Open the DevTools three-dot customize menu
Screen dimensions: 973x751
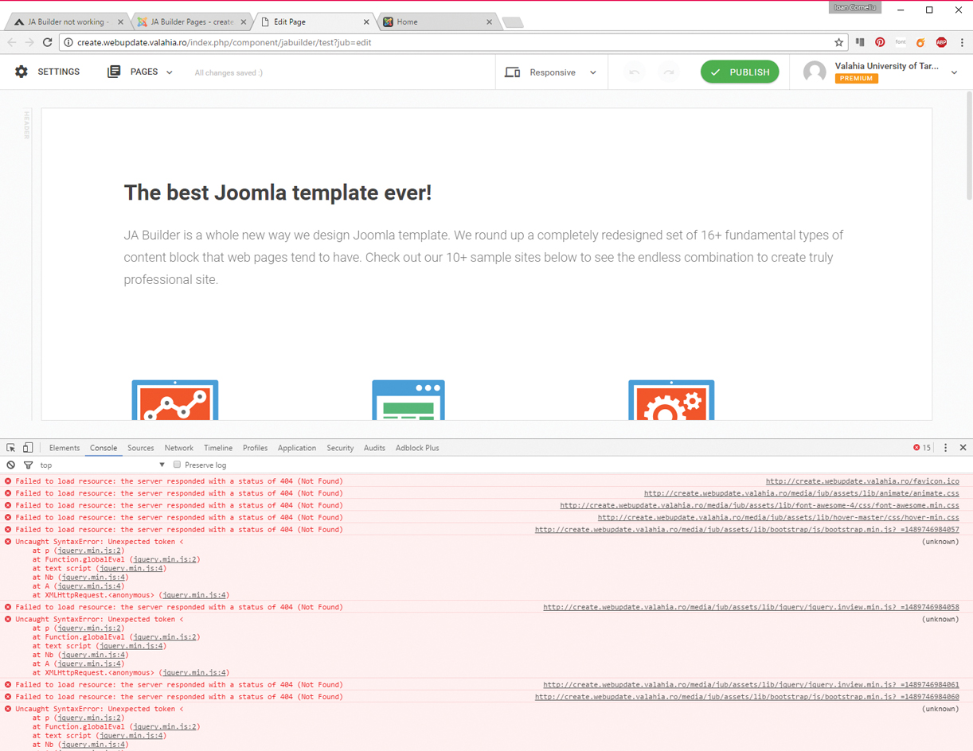(946, 448)
